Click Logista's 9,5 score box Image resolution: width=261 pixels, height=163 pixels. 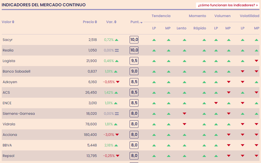(x=134, y=61)
